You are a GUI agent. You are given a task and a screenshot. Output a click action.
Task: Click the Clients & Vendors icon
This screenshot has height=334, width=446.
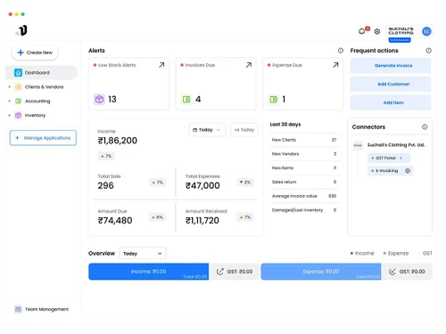click(18, 86)
